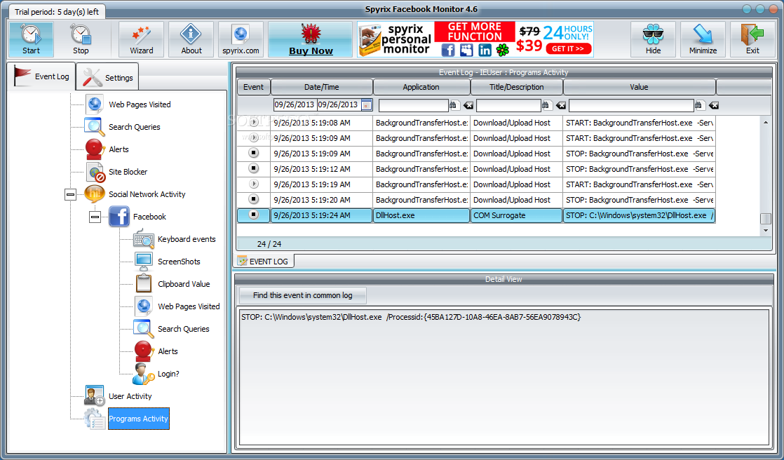Click the Site Blocker icon
The height and width of the screenshot is (460, 784).
[95, 172]
